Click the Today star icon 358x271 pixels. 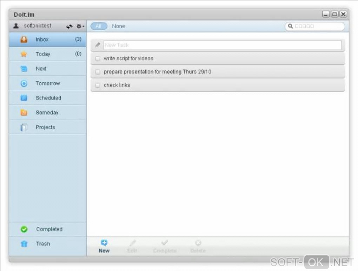[x=24, y=54]
